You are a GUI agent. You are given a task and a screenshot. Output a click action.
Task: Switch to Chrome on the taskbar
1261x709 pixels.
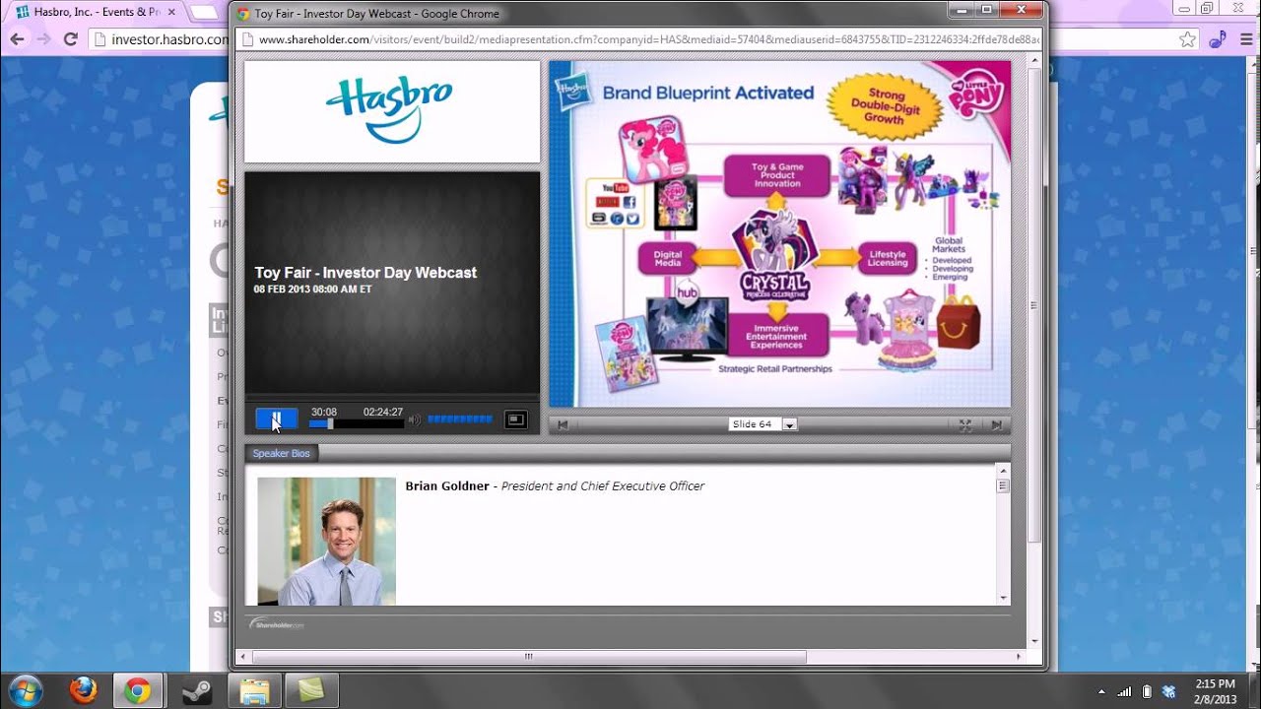(x=138, y=690)
